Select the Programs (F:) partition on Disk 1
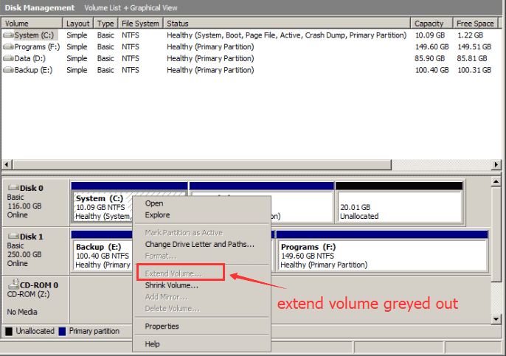 pyautogui.click(x=382, y=256)
